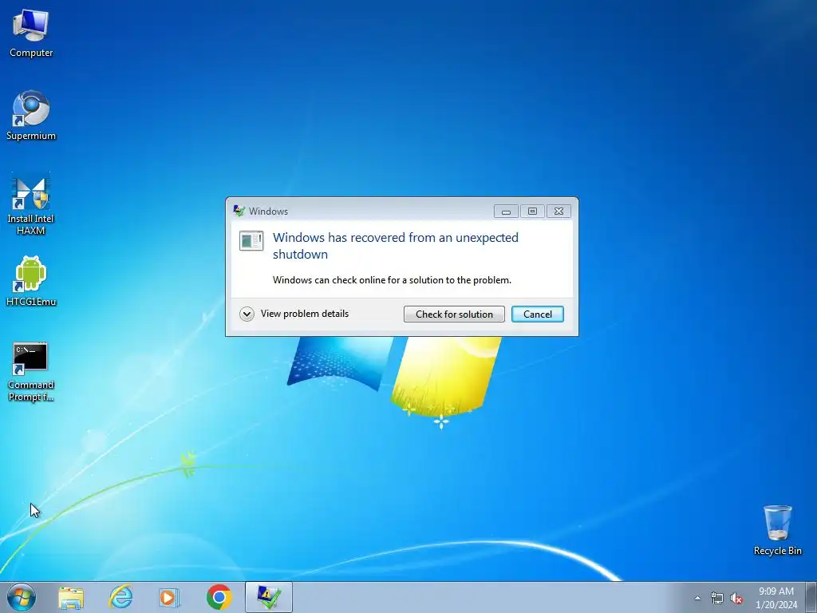Click the muted volume tray icon
The height and width of the screenshot is (613, 817).
tap(736, 599)
